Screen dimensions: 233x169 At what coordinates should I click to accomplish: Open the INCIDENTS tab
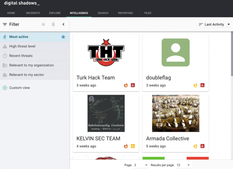coord(33,13)
